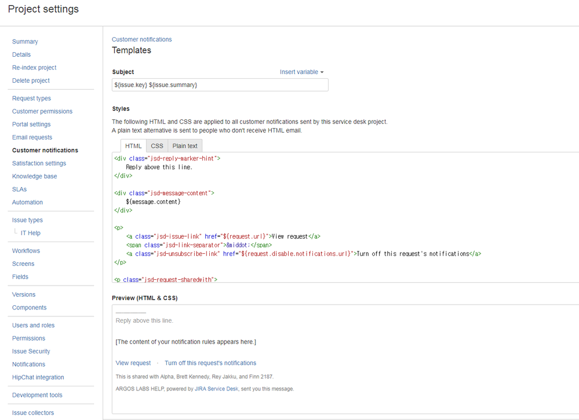
Task: Open Workflows page
Action: (x=26, y=251)
